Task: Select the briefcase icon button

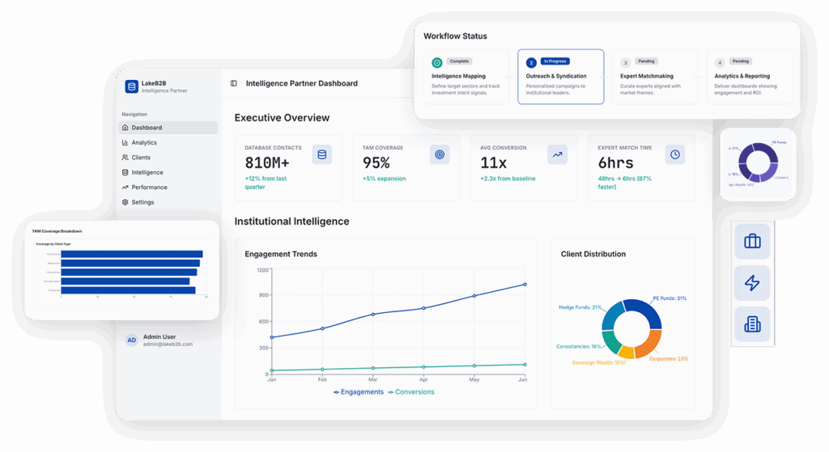Action: tap(752, 241)
